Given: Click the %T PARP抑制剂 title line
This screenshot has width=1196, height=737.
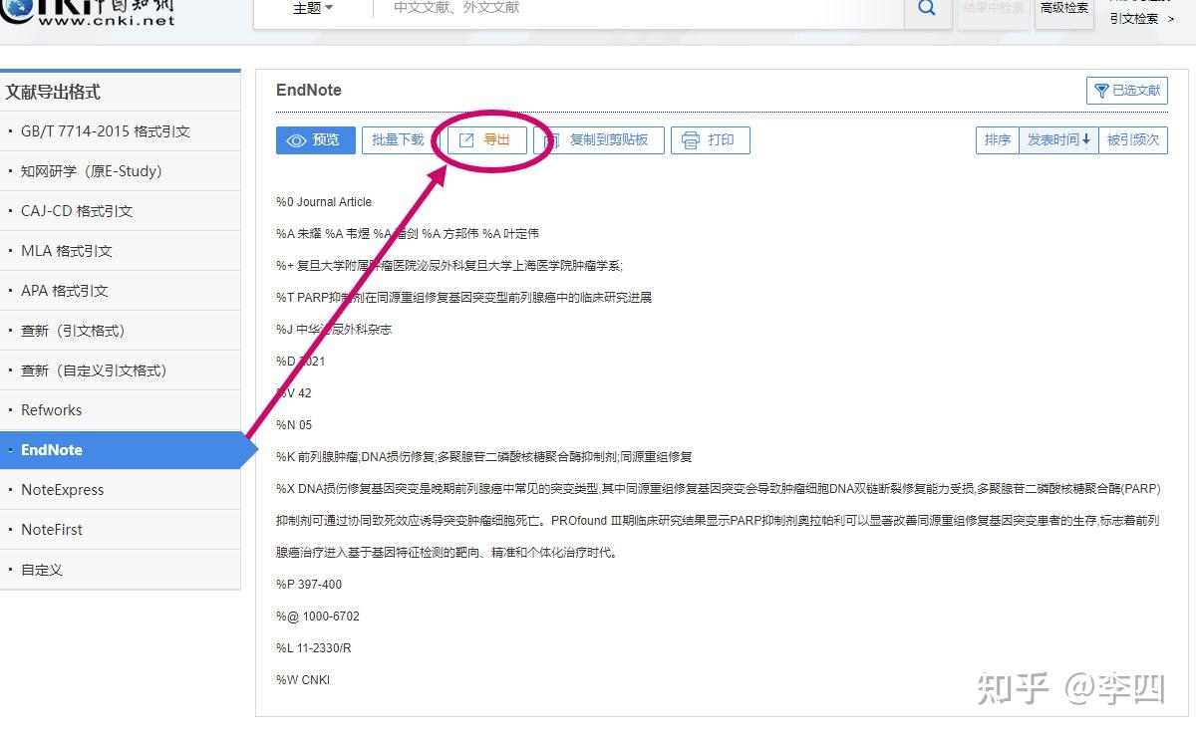Looking at the screenshot, I should tap(463, 298).
